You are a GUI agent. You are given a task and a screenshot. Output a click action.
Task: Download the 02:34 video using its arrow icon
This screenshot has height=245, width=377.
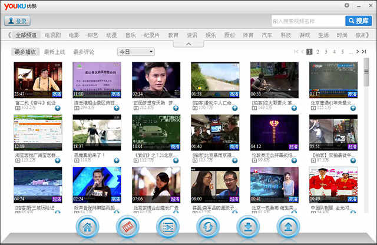(176, 108)
